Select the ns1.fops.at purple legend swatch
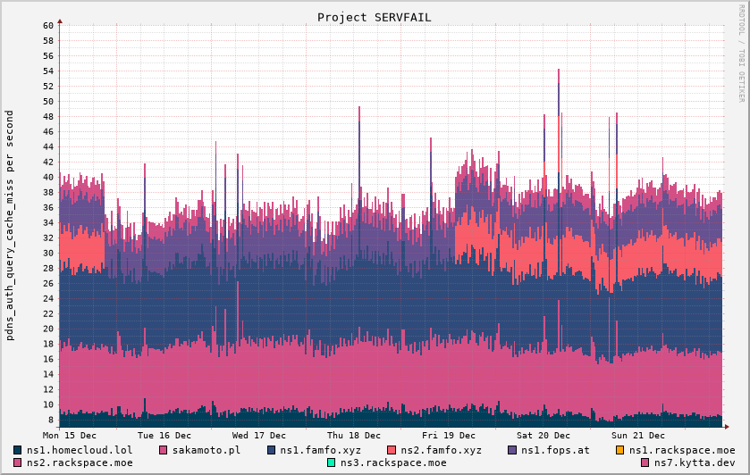The width and height of the screenshot is (750, 475). (x=512, y=450)
